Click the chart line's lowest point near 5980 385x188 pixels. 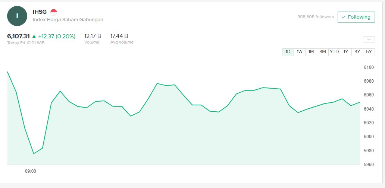coord(34,154)
